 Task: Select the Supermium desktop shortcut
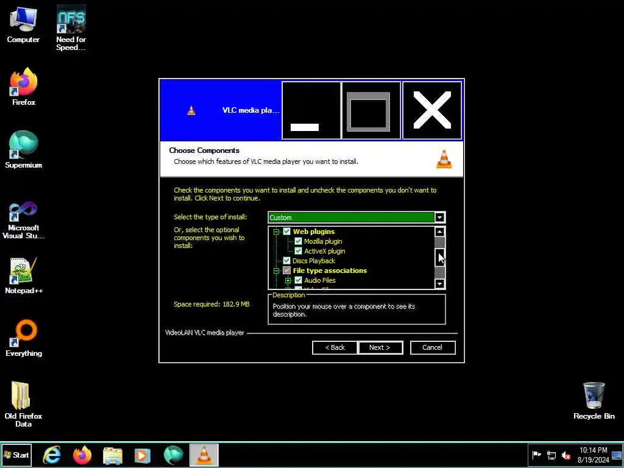[24, 150]
